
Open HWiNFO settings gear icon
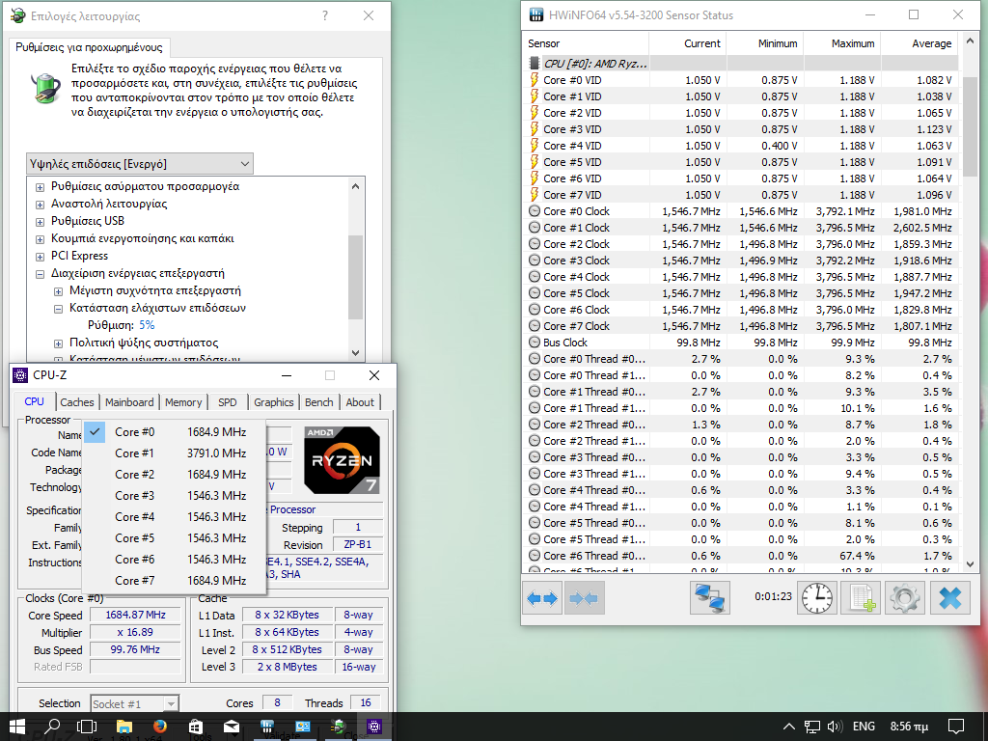[905, 597]
